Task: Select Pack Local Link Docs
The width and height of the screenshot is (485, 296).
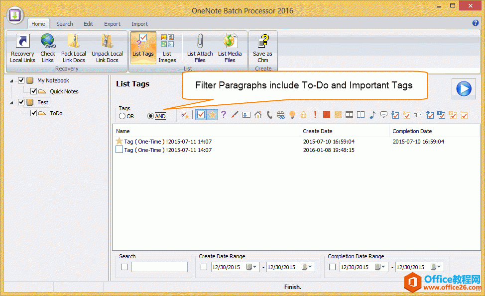Action: click(73, 42)
